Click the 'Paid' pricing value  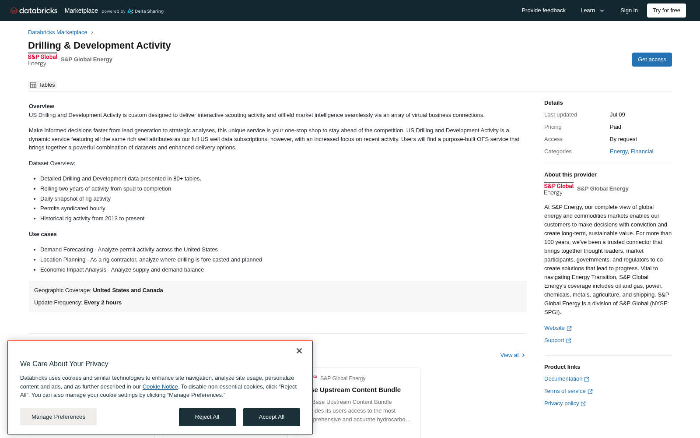point(616,127)
